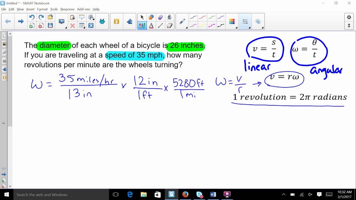
Task: Open the Add-ons menu
Action: pyautogui.click(x=83, y=9)
